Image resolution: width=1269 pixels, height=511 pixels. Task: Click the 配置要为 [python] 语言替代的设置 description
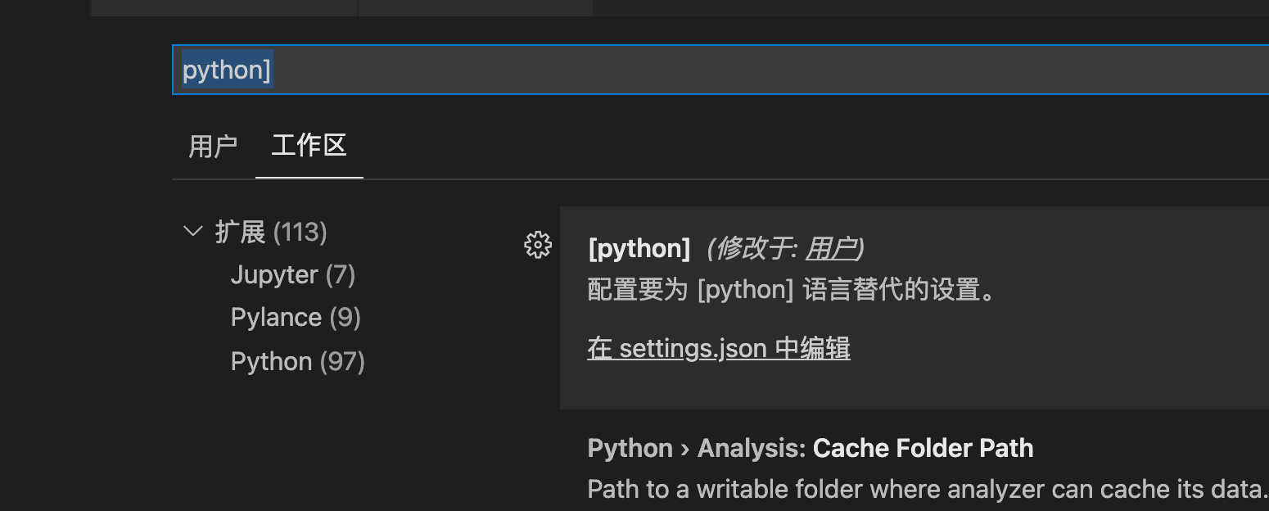792,290
